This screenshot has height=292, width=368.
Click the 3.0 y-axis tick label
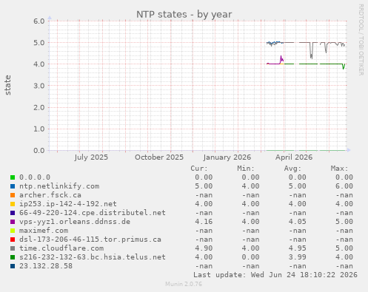39,86
